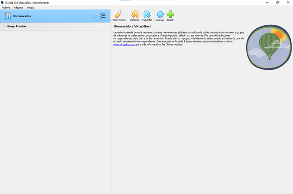Image resolution: width=293 pixels, height=194 pixels.
Task: Click the Herramientas tools icon
Action: coord(7,16)
